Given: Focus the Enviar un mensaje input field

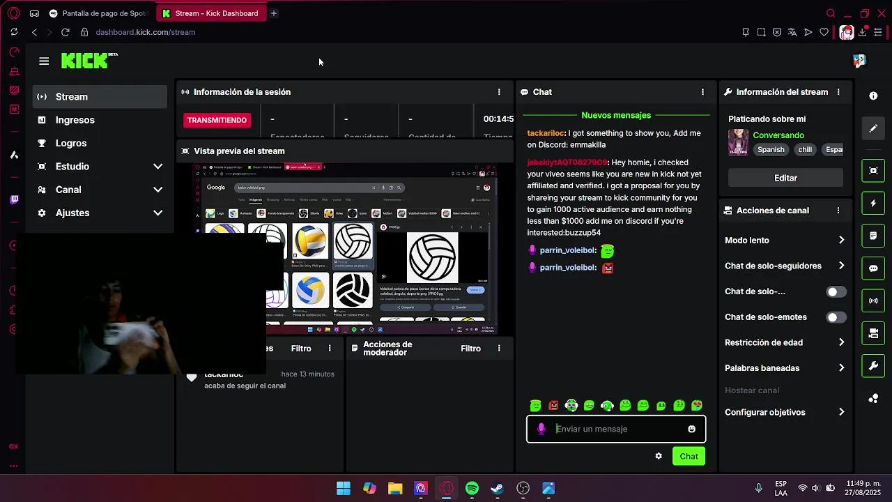Looking at the screenshot, I should tap(616, 429).
